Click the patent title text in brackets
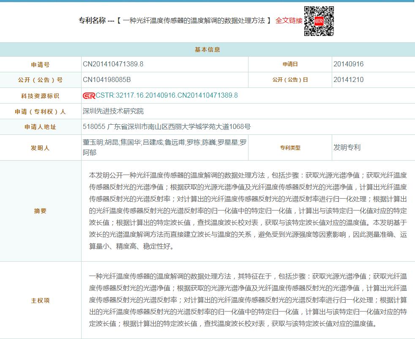 [x=194, y=20]
